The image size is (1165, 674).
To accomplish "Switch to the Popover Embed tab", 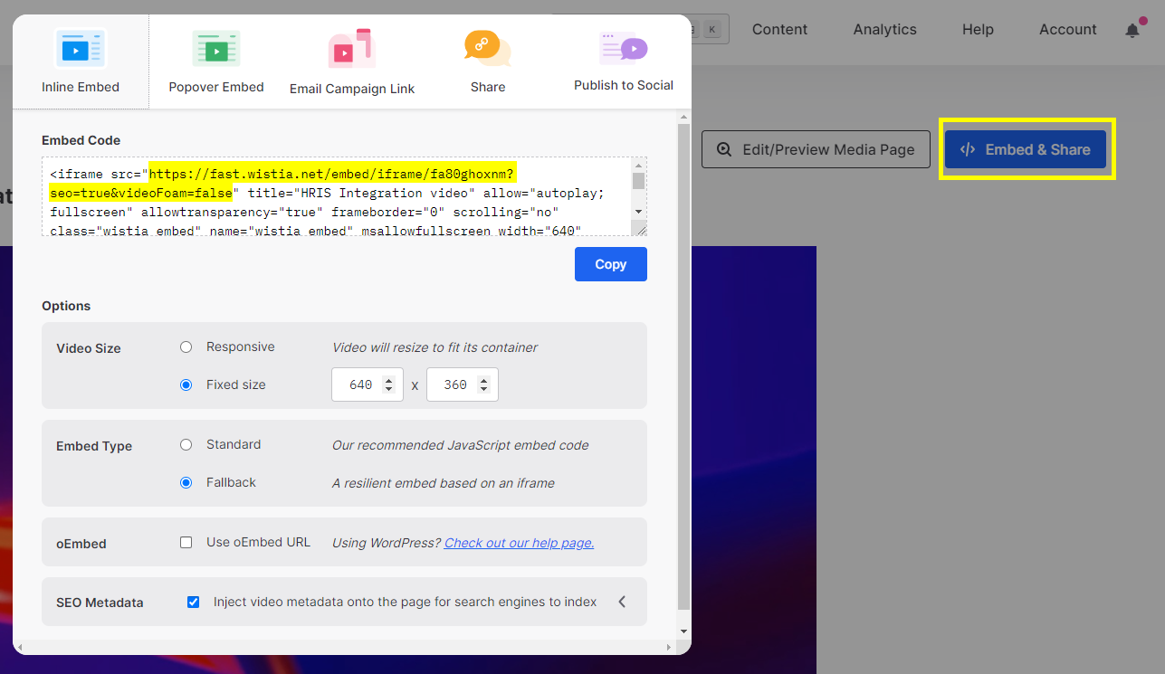I will 216,62.
